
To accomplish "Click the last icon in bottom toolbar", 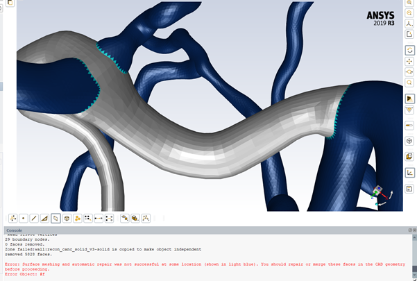I will click(x=146, y=218).
